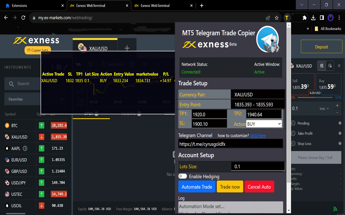Open the Action BUY dropdown
This screenshot has height=215, width=345.
(x=264, y=124)
